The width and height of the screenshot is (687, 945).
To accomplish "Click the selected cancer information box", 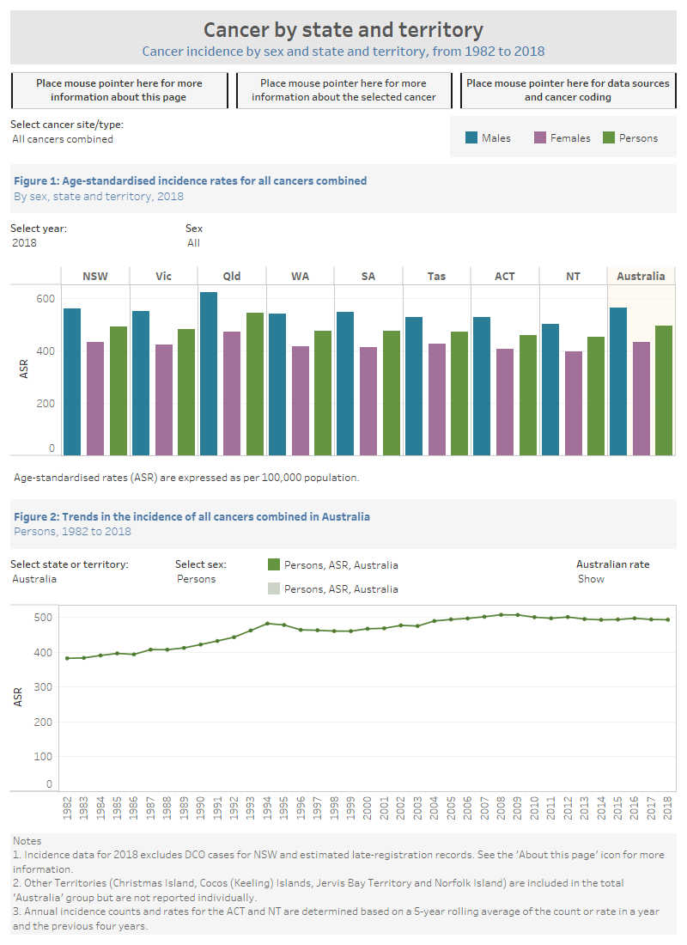I will 343,89.
